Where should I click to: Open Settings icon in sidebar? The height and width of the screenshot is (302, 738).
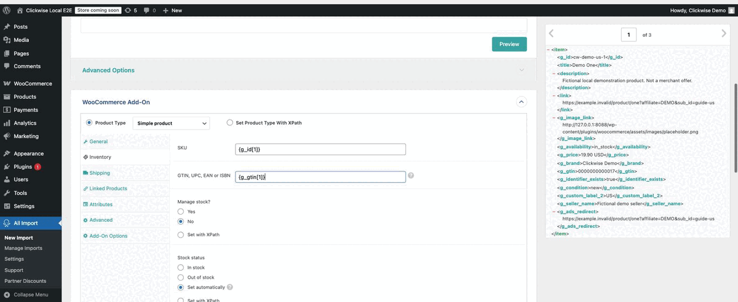pos(7,206)
